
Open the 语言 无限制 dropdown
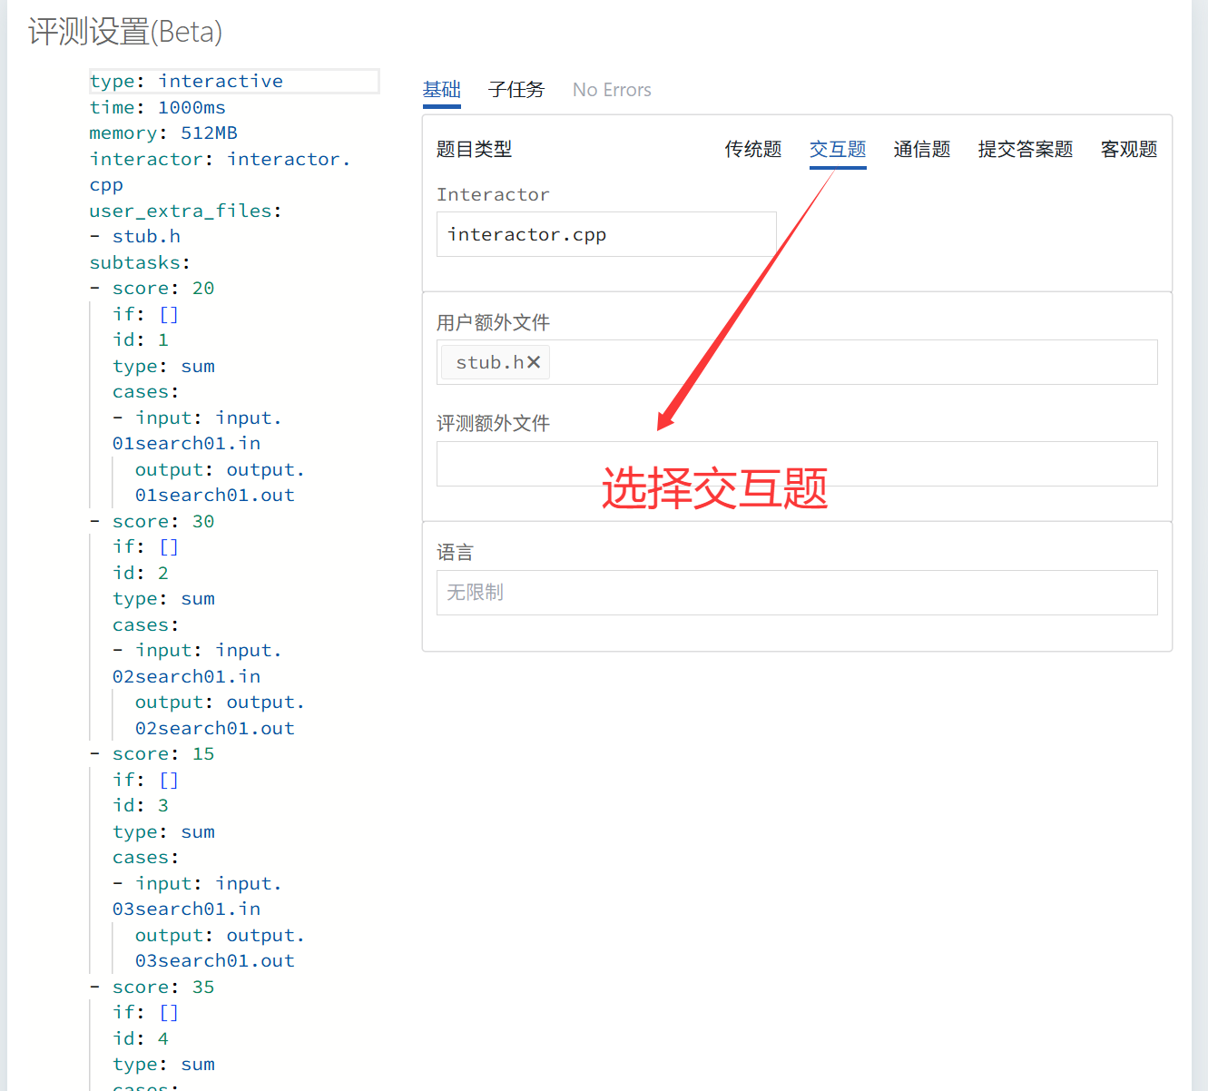point(796,593)
